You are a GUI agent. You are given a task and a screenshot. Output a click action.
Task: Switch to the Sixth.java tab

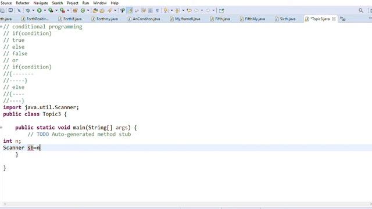[x=285, y=19]
